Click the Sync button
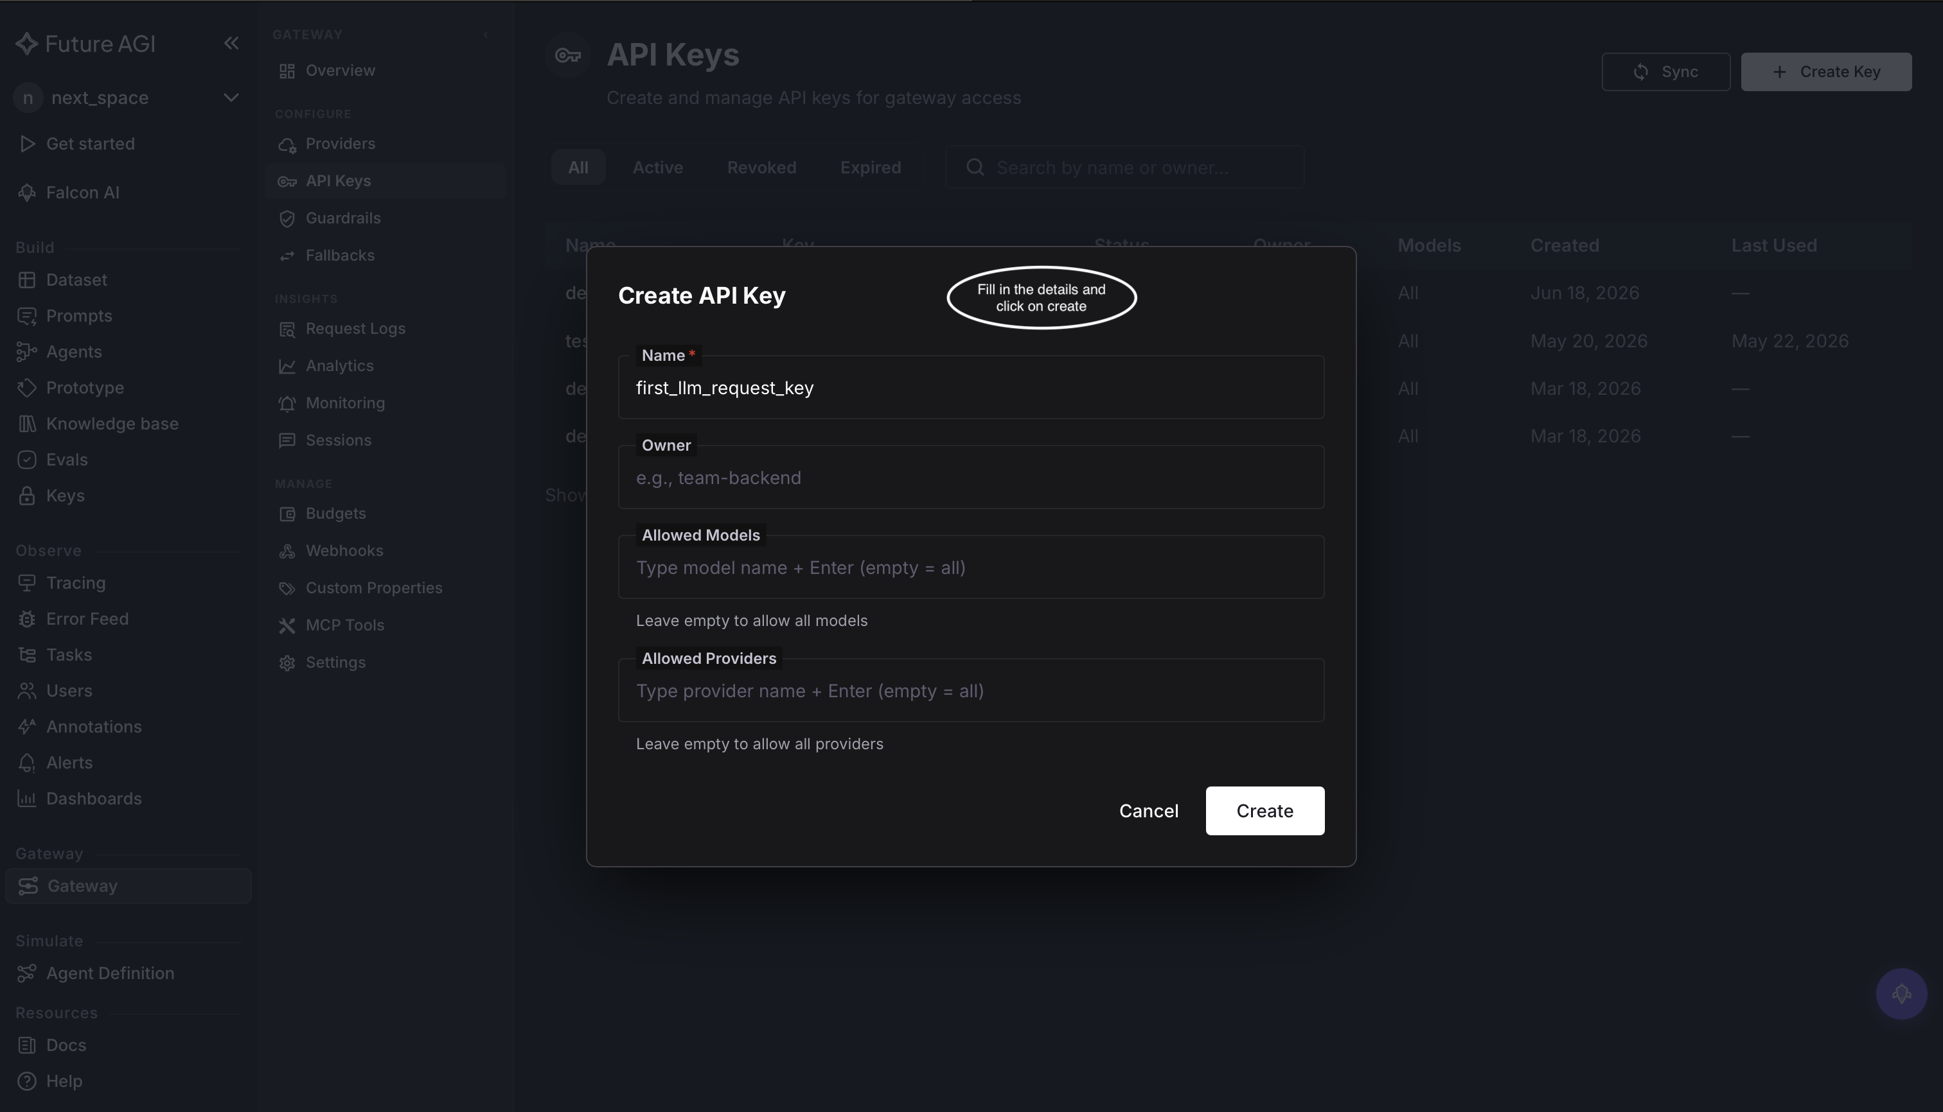 click(1665, 72)
